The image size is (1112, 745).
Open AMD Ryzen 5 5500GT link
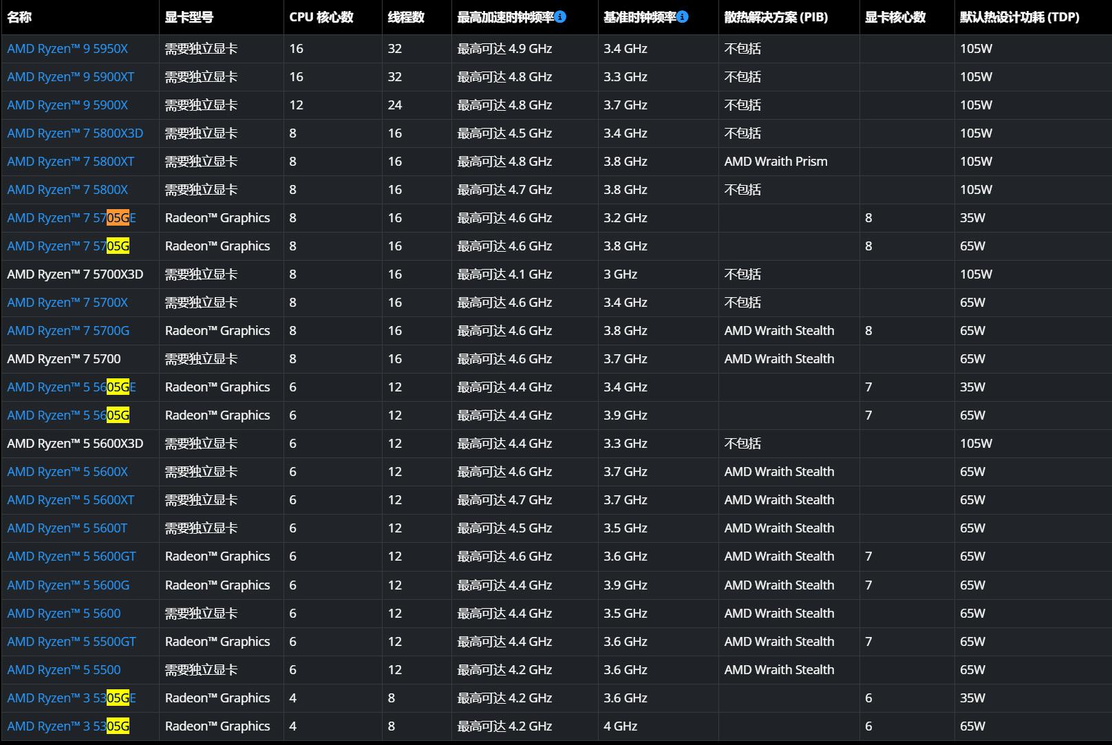coord(72,642)
